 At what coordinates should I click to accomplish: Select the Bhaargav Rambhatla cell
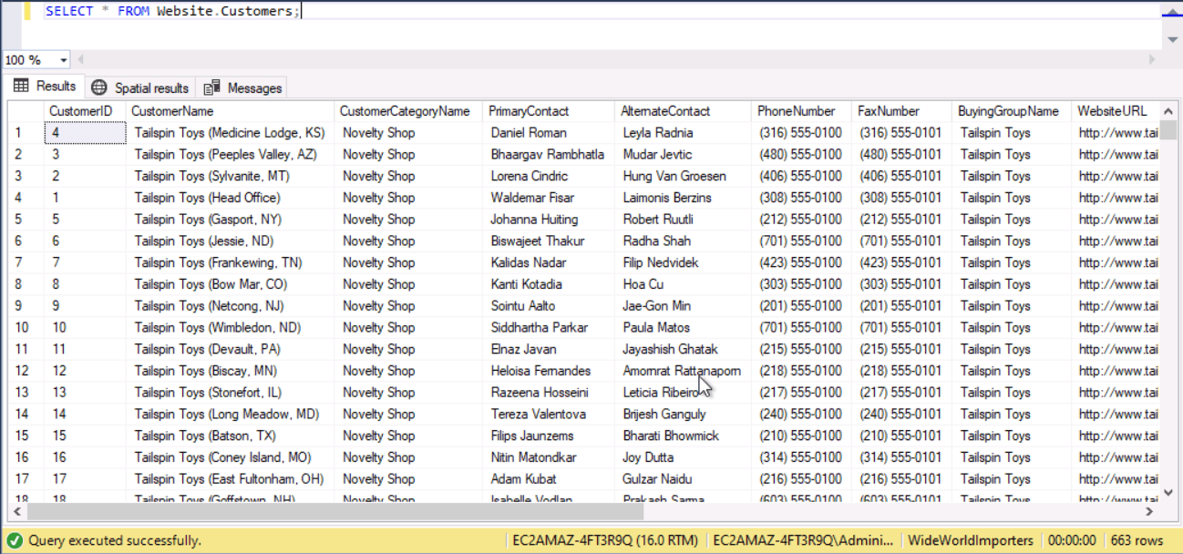[549, 155]
